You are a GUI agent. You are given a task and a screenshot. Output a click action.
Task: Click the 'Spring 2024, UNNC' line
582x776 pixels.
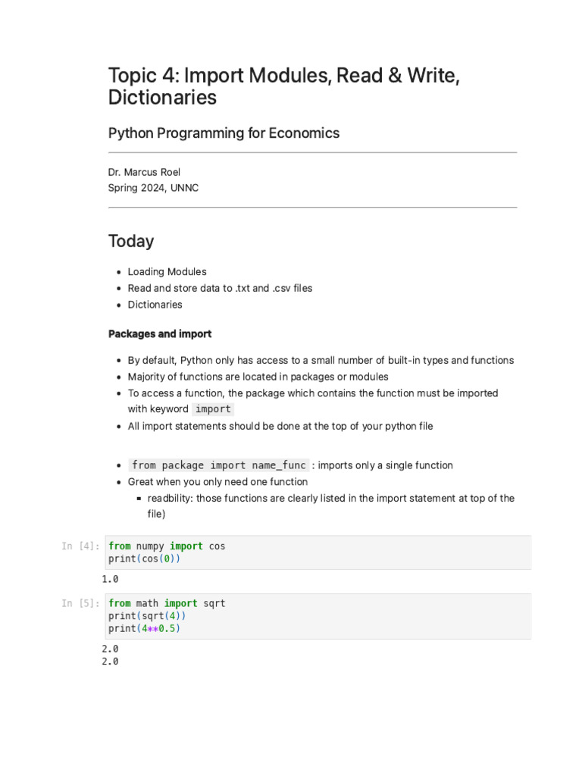pos(153,188)
